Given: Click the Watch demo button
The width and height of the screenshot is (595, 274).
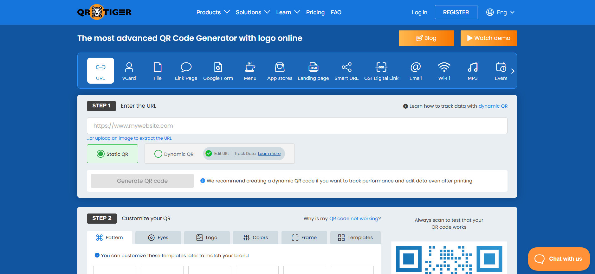Looking at the screenshot, I should 488,38.
